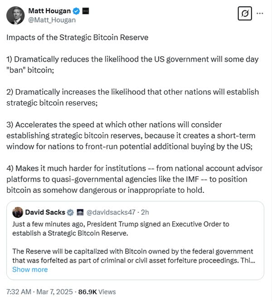Click the 7:32 AM post time
This screenshot has height=301, width=272.
point(19,292)
